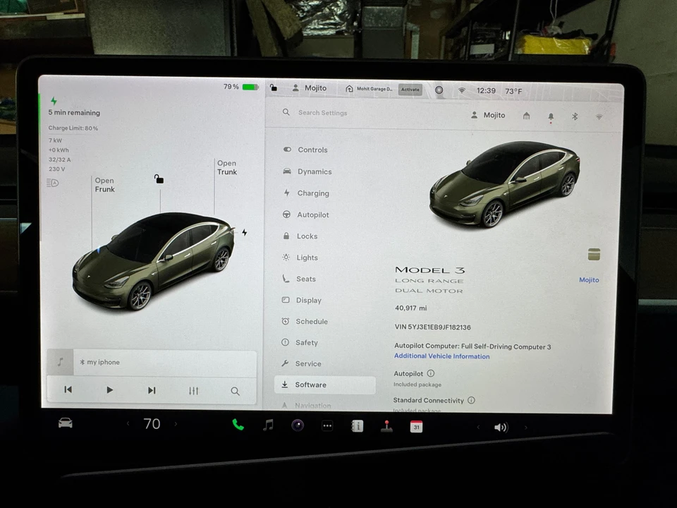
Task: Open the Calendar app icon
Action: tap(416, 427)
